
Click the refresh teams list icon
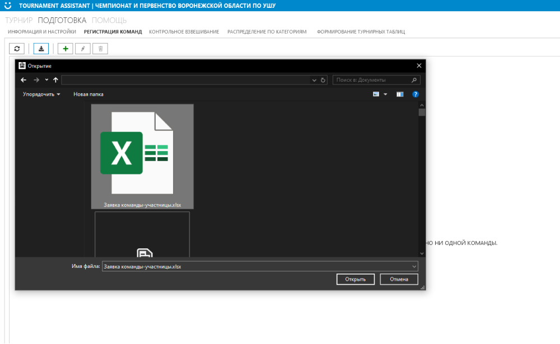[17, 49]
